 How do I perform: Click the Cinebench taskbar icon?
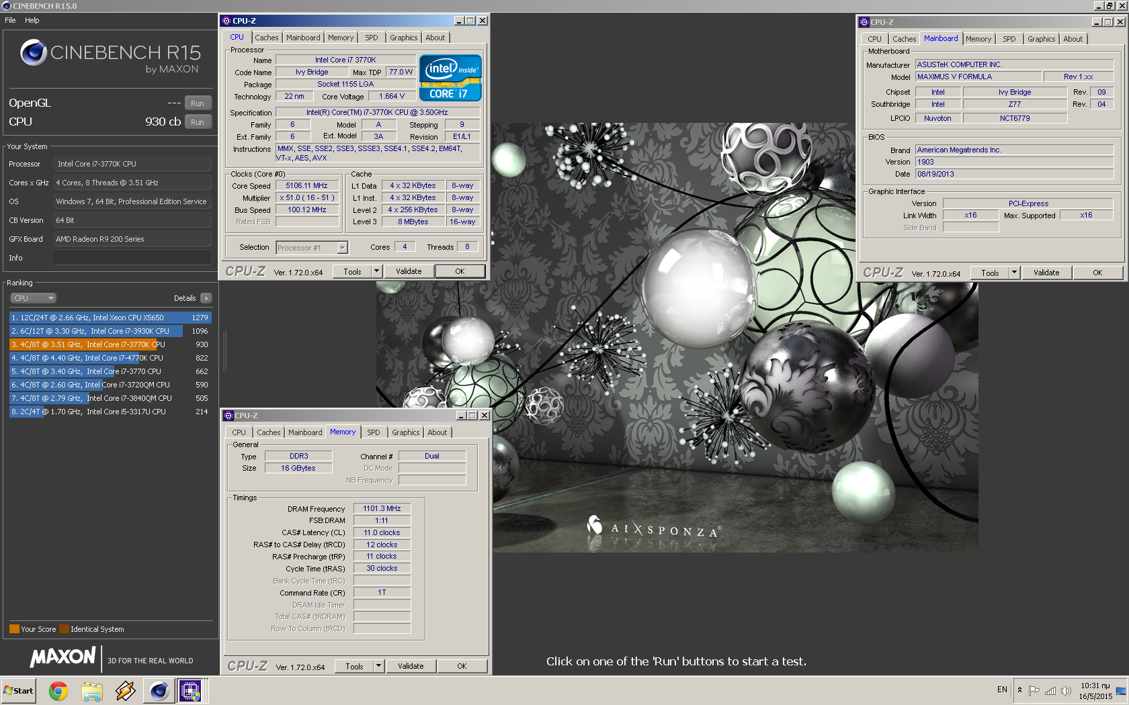click(x=159, y=690)
